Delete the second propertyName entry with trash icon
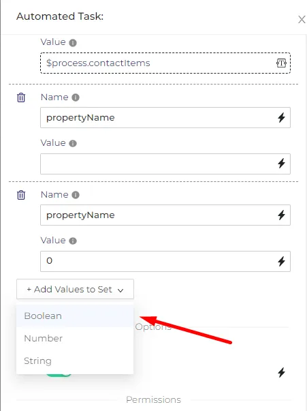This screenshot has width=307, height=411. [21, 195]
